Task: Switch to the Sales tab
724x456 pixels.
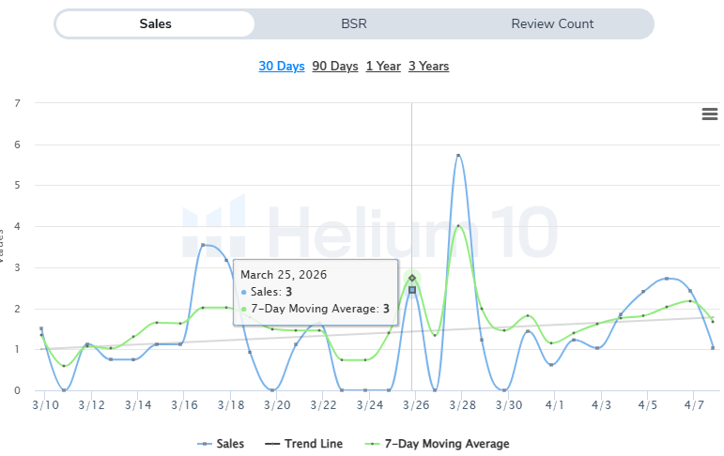Action: [155, 24]
